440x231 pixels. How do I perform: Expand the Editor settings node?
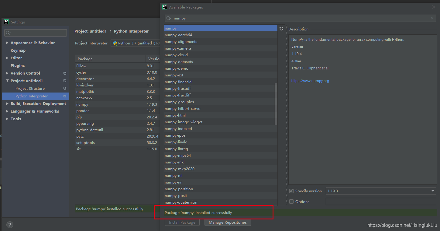tap(7, 58)
